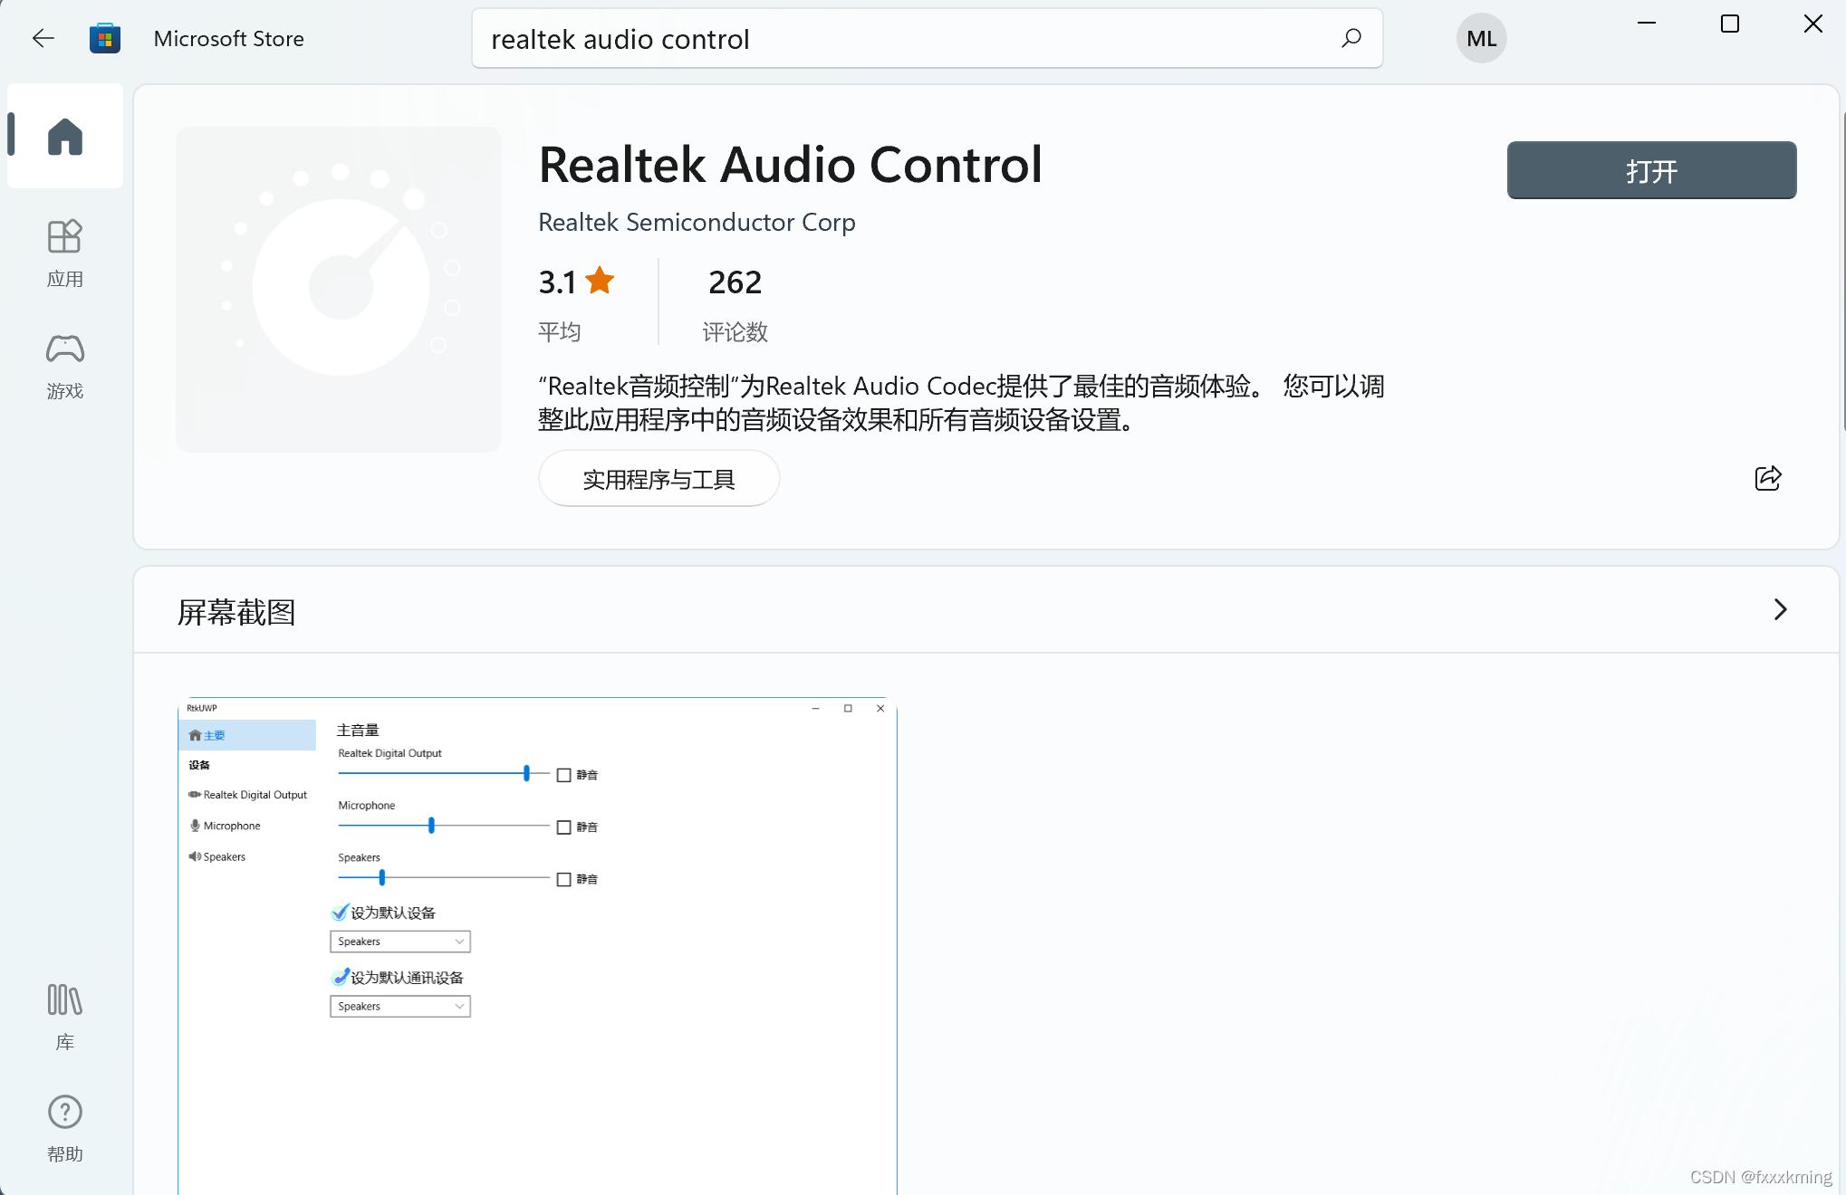Expand screenshots section with chevron arrow
The height and width of the screenshot is (1195, 1846).
(1780, 609)
